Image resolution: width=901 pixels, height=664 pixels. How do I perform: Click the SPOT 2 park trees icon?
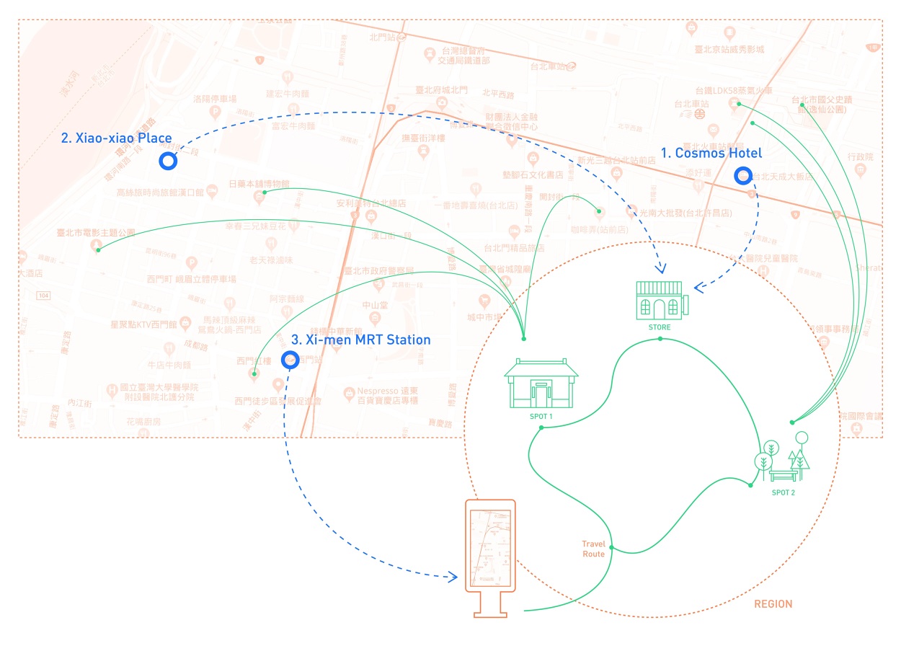pyautogui.click(x=782, y=460)
